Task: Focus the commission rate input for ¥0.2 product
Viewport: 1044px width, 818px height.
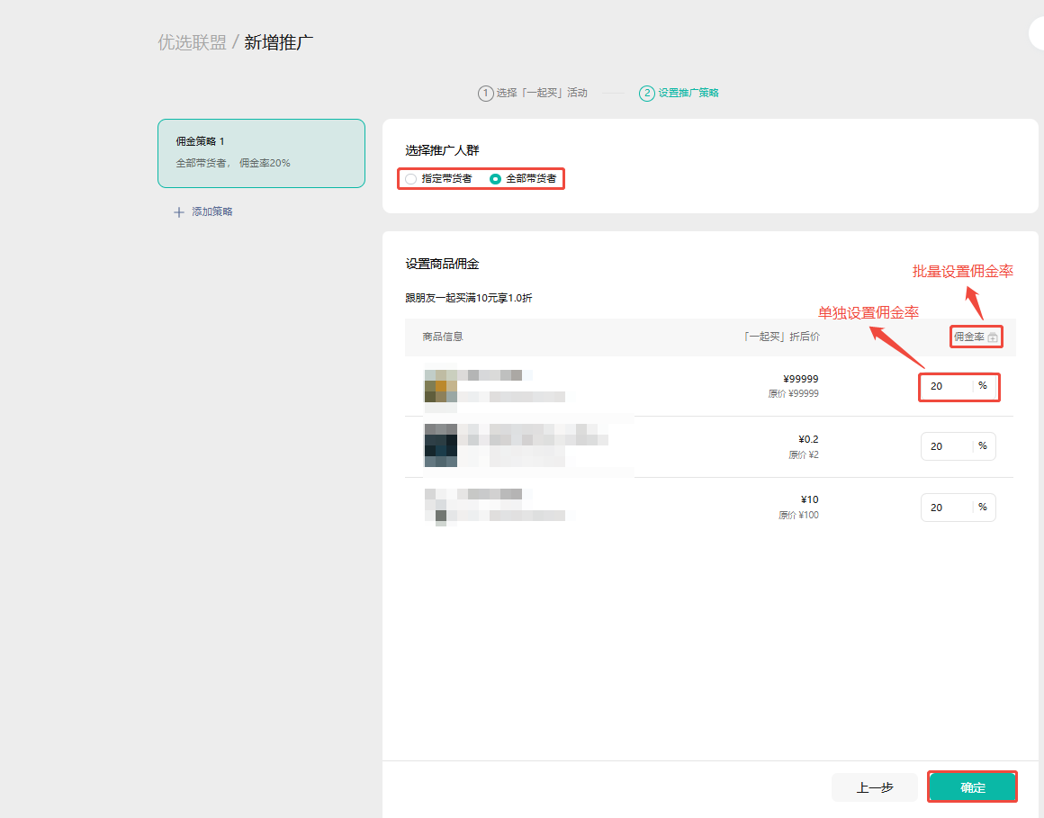Action: pos(945,446)
